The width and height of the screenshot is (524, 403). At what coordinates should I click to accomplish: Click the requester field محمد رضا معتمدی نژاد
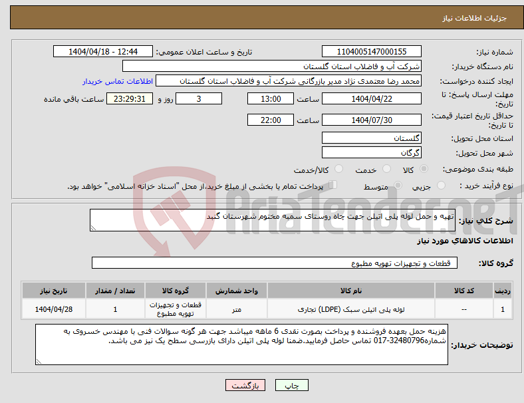(x=289, y=81)
